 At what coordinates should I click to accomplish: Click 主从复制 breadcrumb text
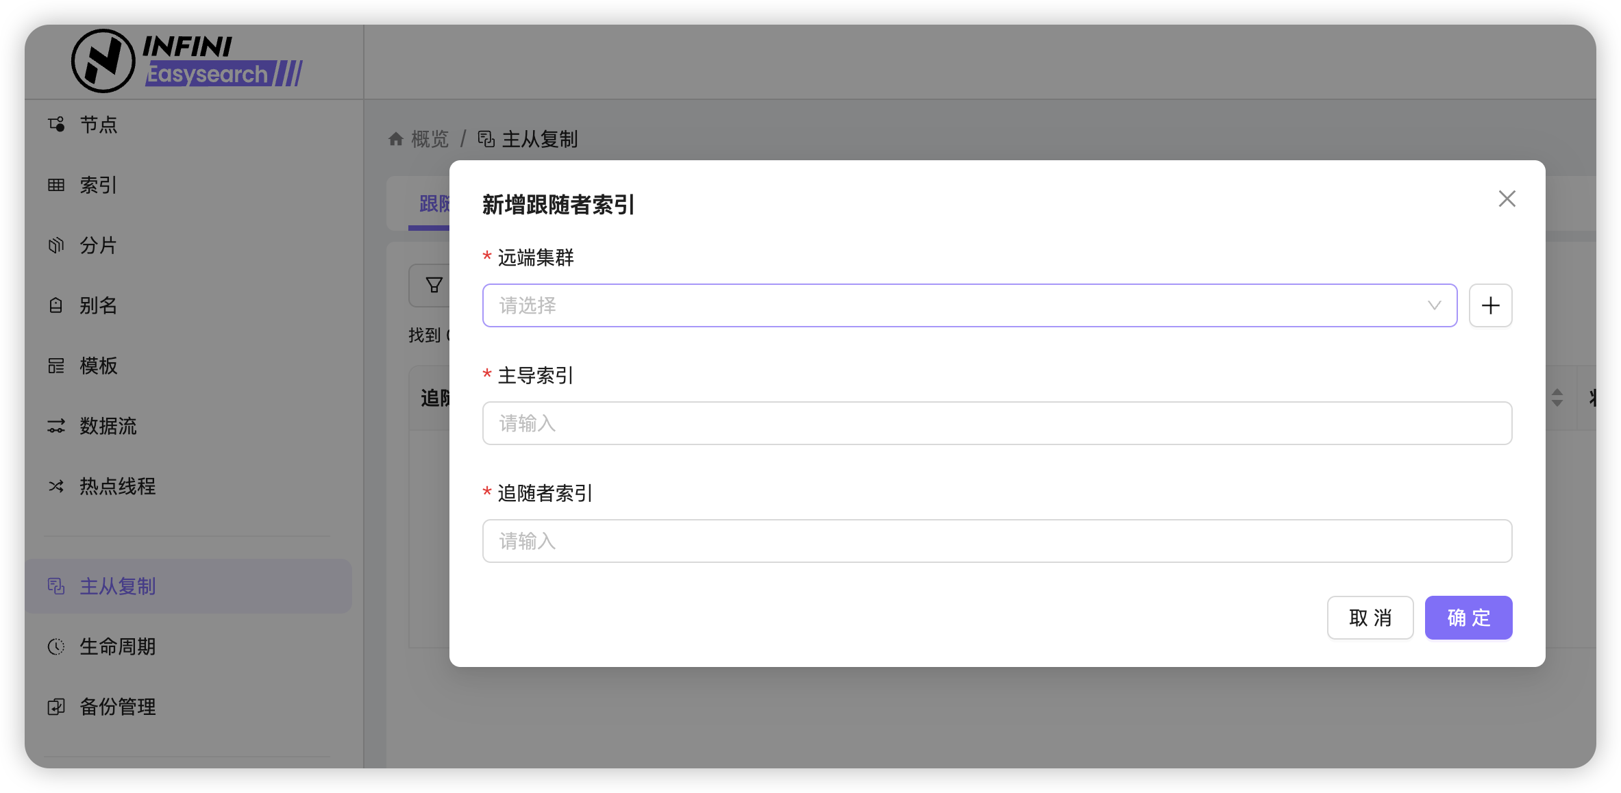click(540, 139)
